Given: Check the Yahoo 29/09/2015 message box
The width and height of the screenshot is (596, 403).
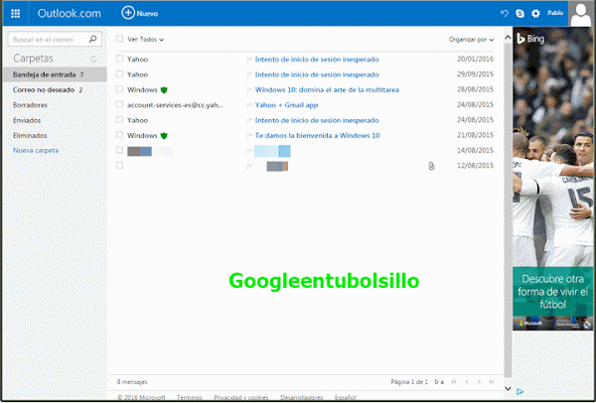Looking at the screenshot, I should click(x=119, y=73).
